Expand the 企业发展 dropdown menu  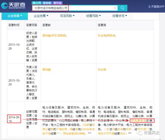(41, 16)
